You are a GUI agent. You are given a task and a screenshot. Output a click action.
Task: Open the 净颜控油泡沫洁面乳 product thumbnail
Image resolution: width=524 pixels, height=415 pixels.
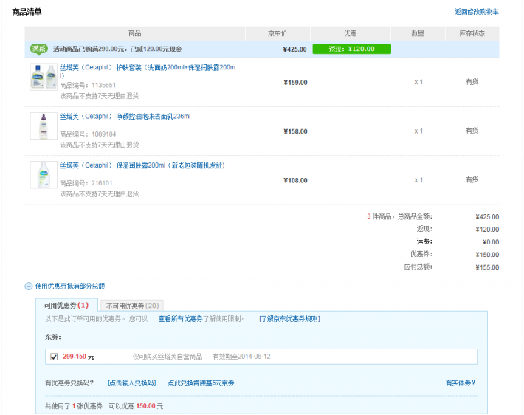click(44, 126)
